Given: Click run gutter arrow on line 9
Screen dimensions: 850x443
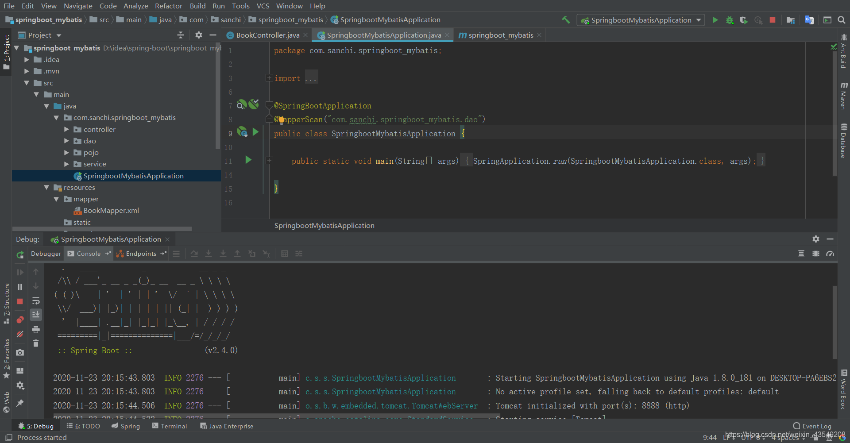Looking at the screenshot, I should (255, 132).
